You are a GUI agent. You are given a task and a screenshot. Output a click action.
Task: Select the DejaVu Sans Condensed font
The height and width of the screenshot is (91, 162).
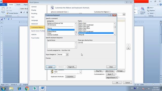(x=86, y=25)
